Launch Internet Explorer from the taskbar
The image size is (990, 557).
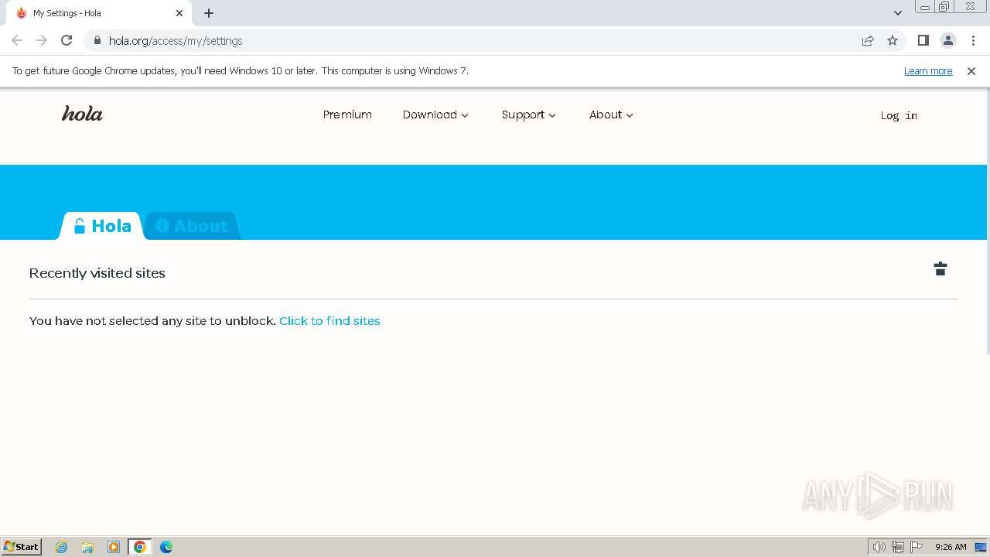[62, 547]
